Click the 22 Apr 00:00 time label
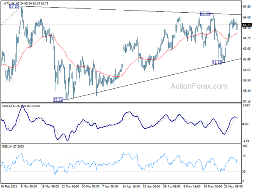 pyautogui.click(x=152, y=186)
